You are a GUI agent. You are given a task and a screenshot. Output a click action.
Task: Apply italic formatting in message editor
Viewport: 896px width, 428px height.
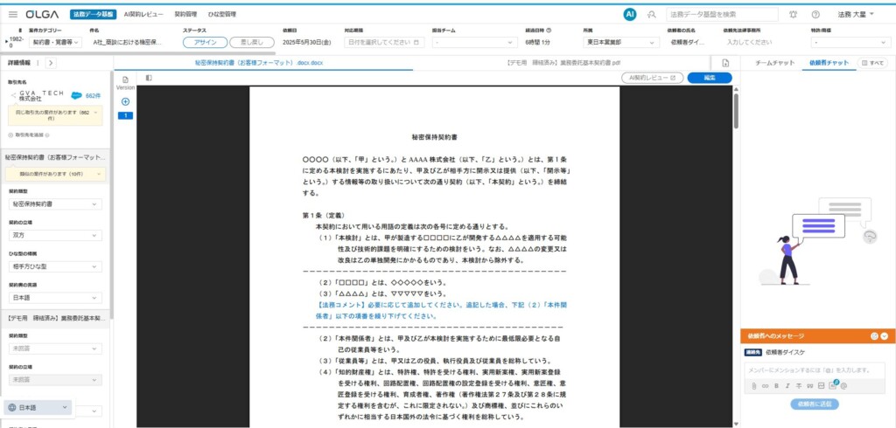787,386
